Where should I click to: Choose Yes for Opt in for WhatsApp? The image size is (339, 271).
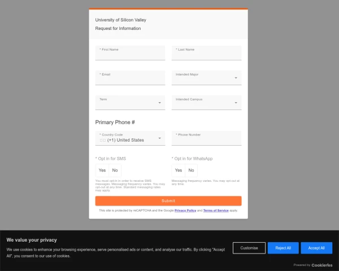pos(179,171)
